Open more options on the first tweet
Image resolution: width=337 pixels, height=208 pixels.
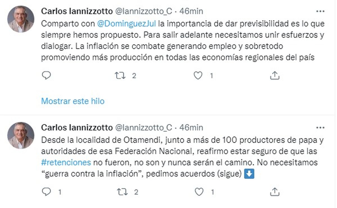(320, 12)
